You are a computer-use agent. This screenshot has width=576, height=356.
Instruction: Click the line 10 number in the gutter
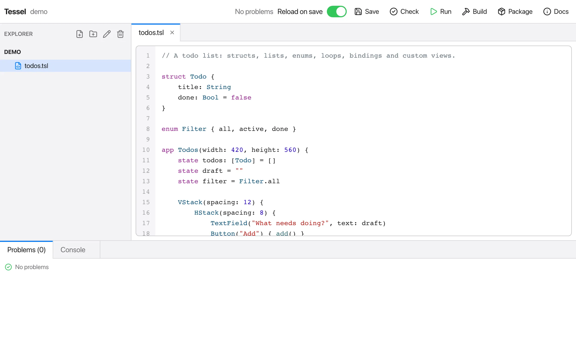[146, 150]
